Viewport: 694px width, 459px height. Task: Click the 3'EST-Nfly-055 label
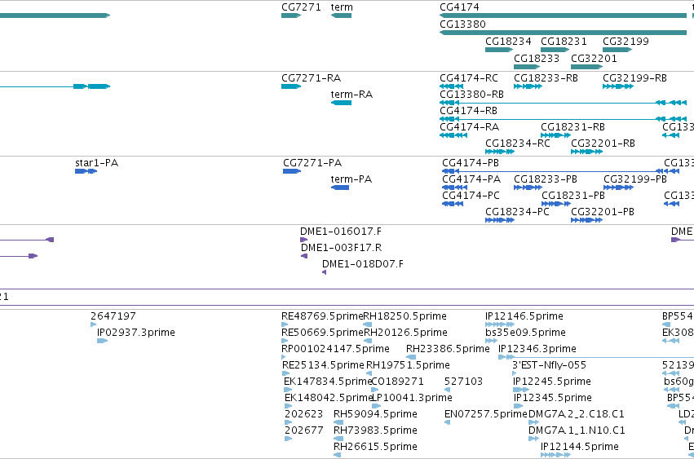(x=550, y=366)
